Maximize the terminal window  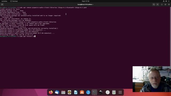pos(165,5)
